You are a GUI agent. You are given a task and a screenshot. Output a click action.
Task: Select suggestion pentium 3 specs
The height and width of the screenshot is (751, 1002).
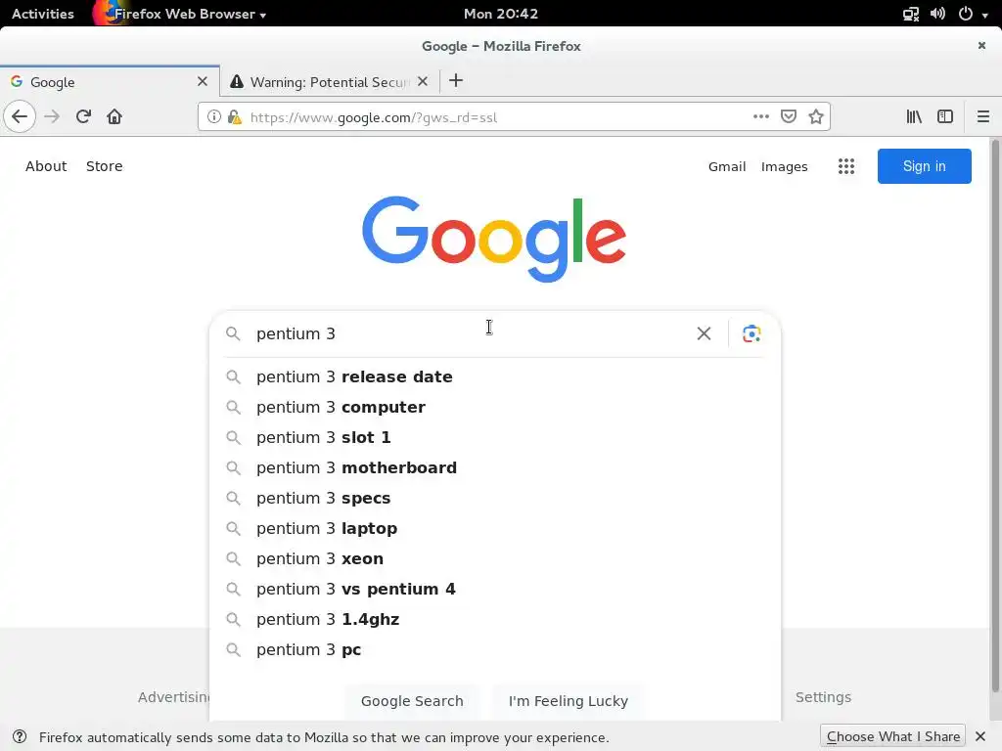[495, 498]
